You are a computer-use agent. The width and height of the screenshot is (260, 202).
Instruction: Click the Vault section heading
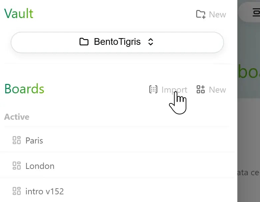coord(19,13)
